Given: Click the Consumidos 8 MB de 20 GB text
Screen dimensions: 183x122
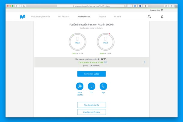Looking at the screenshot, I should (x=91, y=62).
